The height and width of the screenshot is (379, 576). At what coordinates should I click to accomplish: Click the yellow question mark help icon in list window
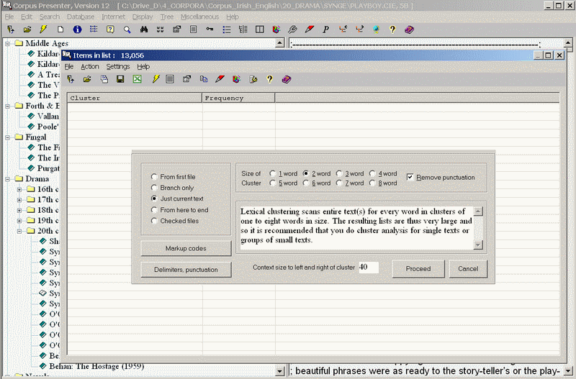coord(269,79)
